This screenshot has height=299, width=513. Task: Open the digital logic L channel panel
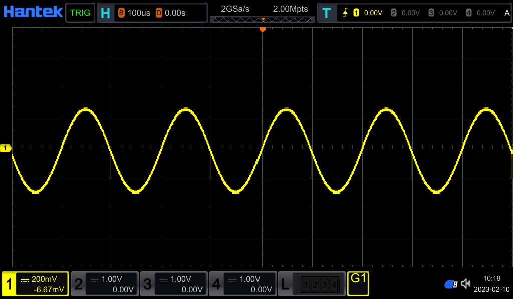tap(285, 284)
